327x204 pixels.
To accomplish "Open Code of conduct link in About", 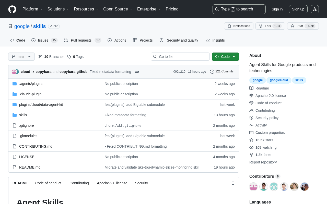I will (265, 103).
